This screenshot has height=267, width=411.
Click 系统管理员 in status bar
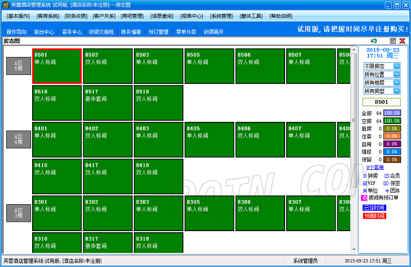[x=305, y=261]
